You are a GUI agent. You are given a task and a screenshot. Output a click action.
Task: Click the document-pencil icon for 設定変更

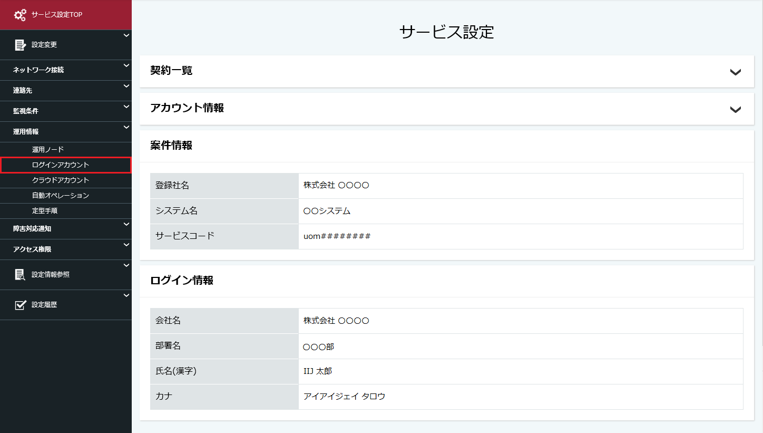(x=20, y=45)
